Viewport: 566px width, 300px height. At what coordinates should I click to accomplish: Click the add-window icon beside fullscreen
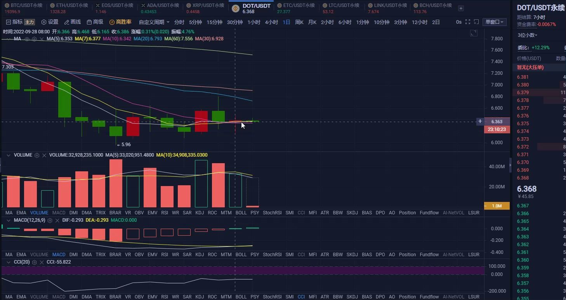(x=476, y=22)
